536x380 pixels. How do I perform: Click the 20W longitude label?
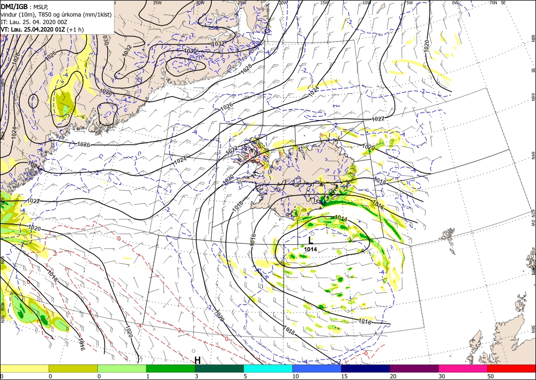(283, 3)
